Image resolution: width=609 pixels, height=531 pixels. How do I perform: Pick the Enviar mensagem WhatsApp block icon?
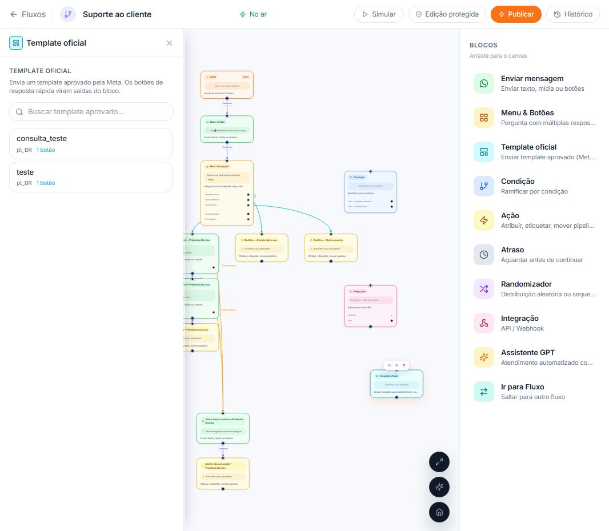coord(484,83)
